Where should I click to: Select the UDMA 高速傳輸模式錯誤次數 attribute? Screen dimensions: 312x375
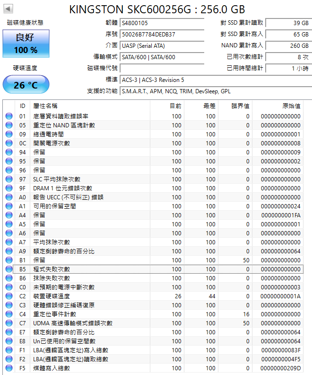[x=73, y=323]
